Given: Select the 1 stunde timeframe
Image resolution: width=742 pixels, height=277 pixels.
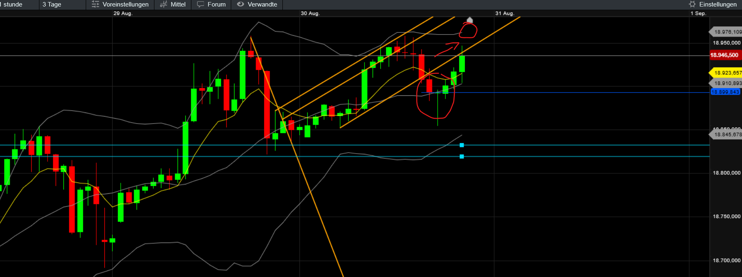Looking at the screenshot, I should 11,4.
